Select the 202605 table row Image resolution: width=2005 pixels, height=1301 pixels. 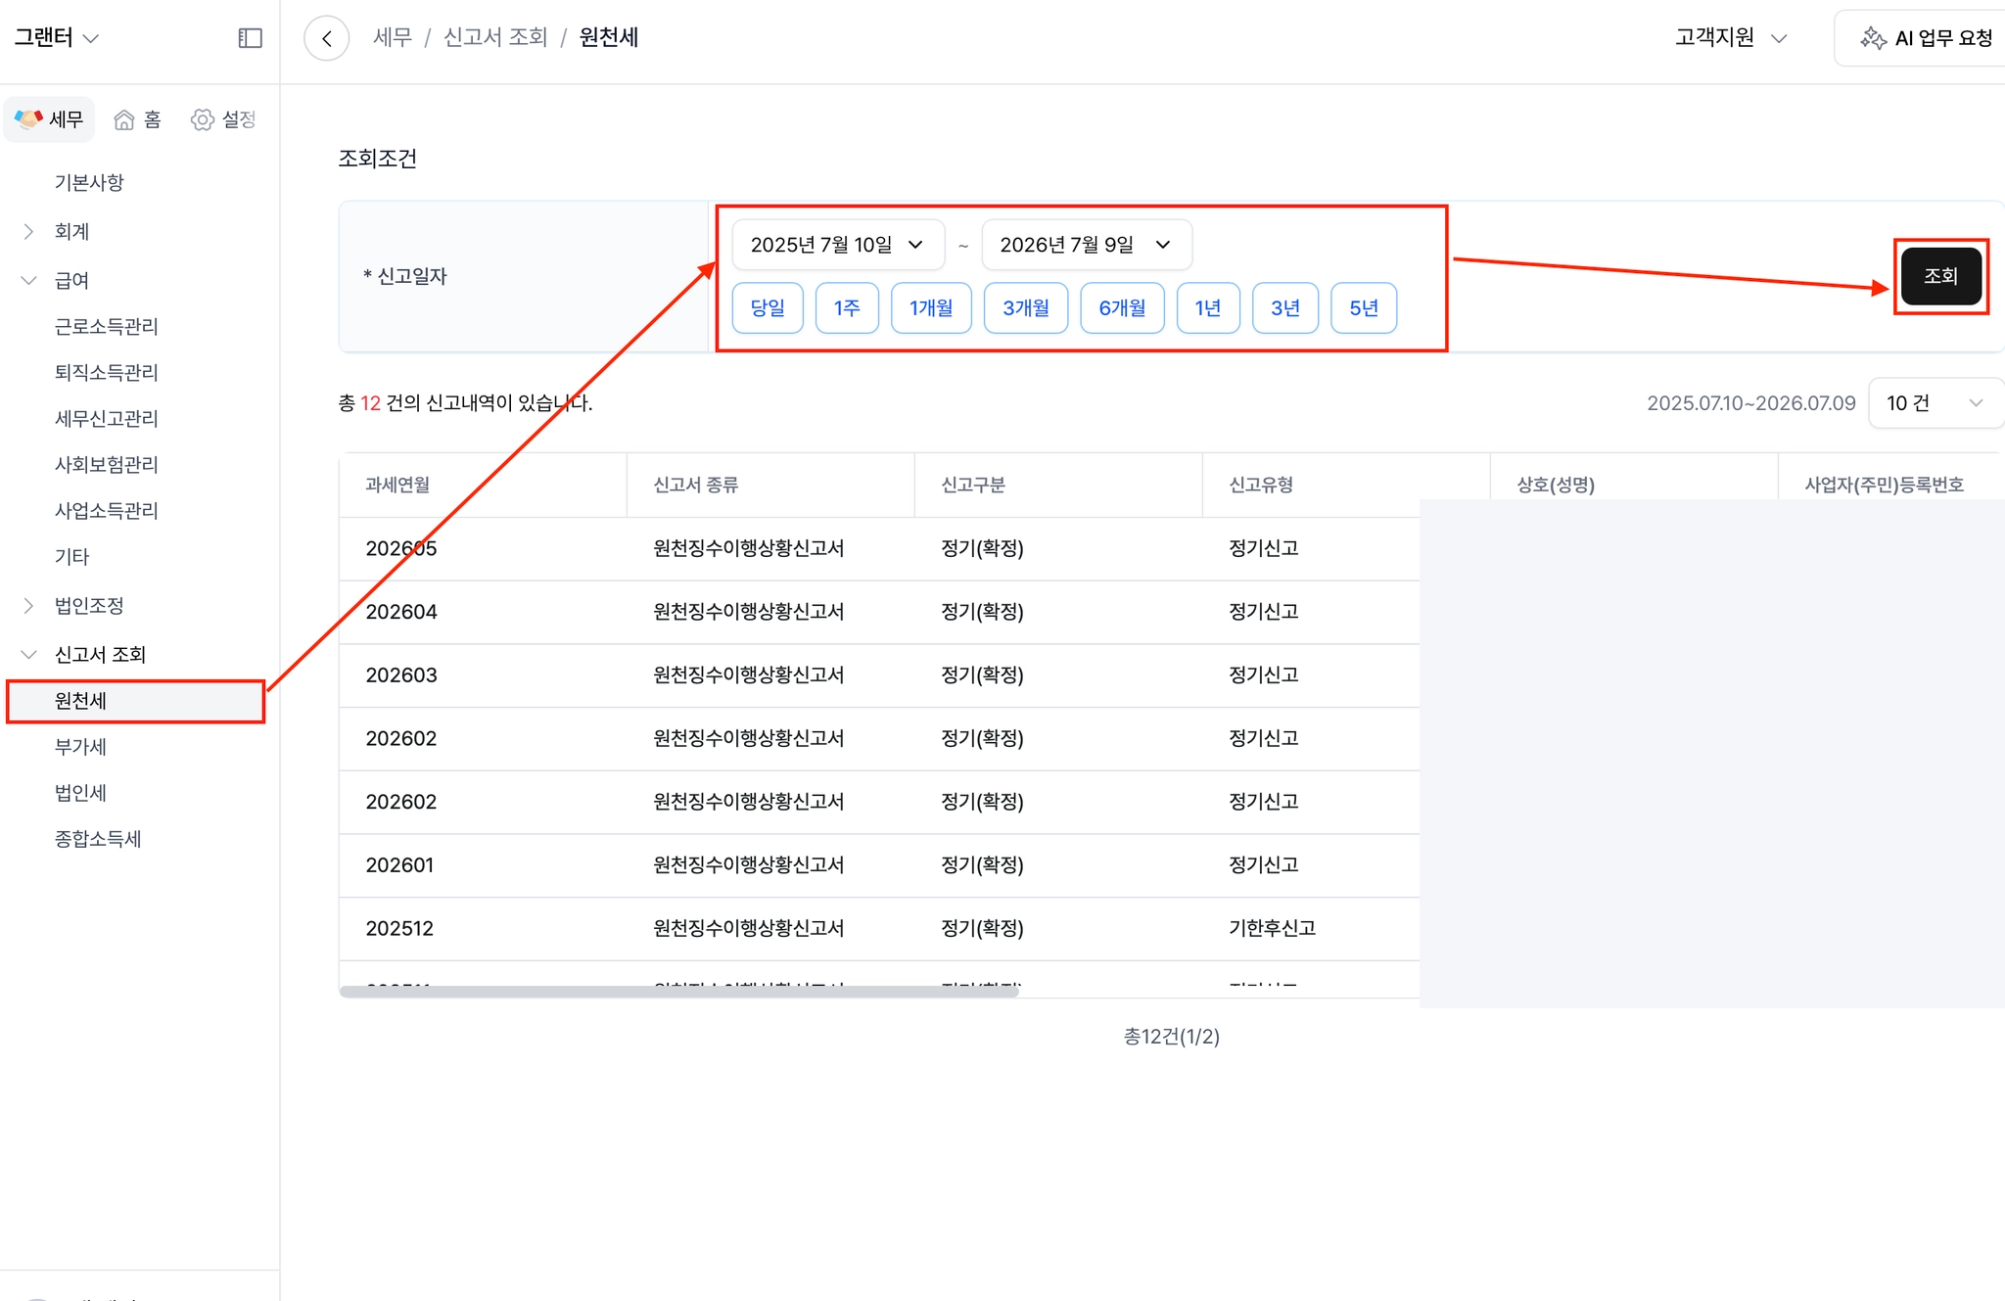879,548
